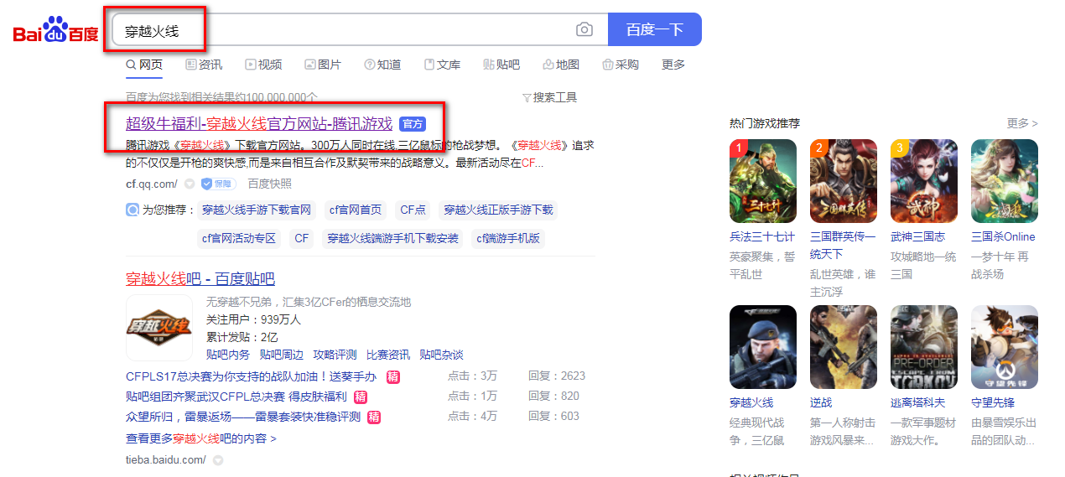Click the 官方 badge
The width and height of the screenshot is (1065, 477).
pos(412,124)
